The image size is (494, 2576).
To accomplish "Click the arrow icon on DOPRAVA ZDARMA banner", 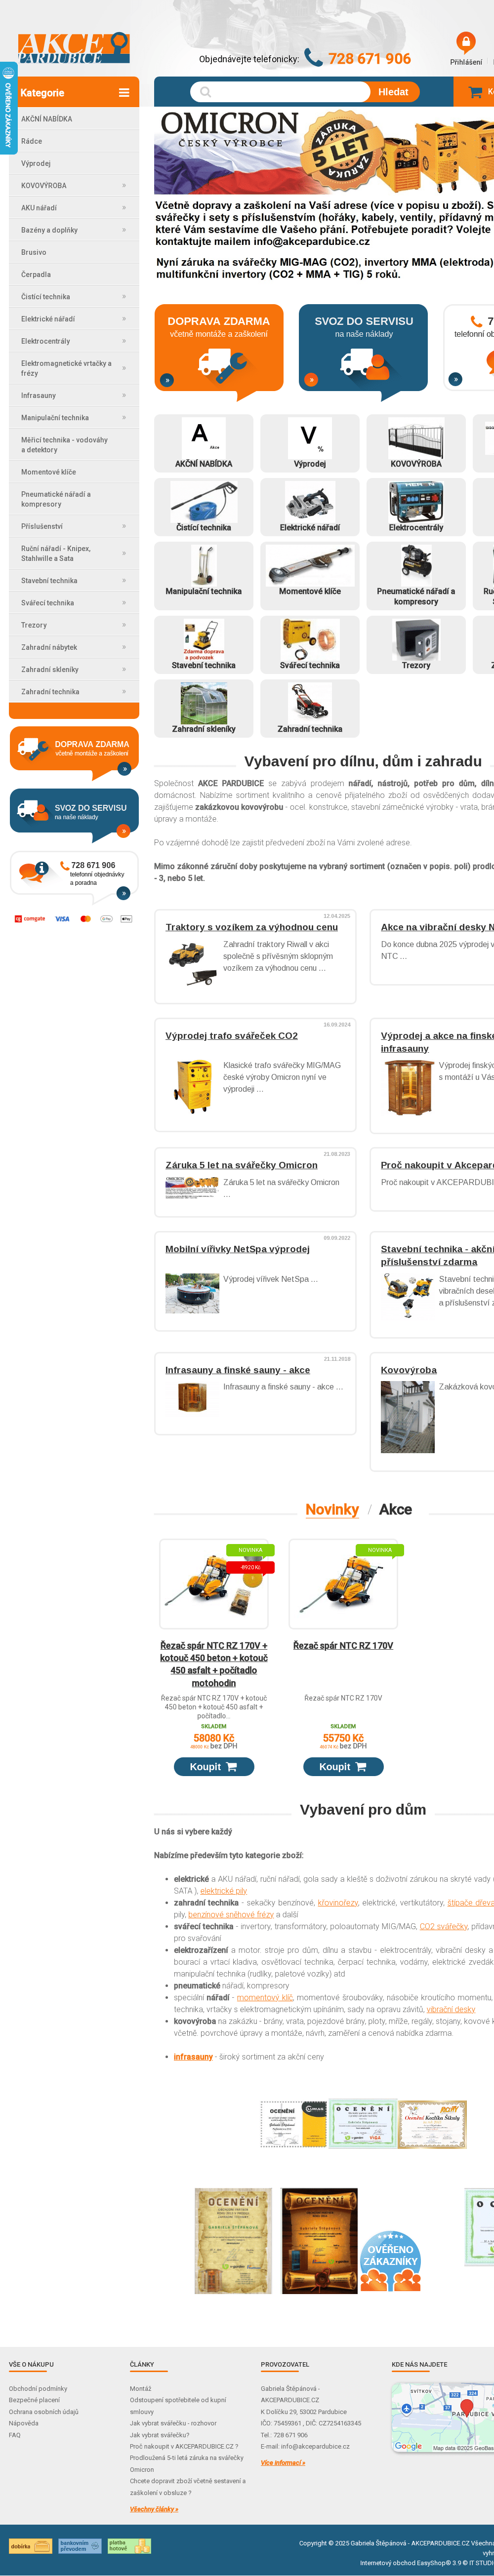I will 167,380.
